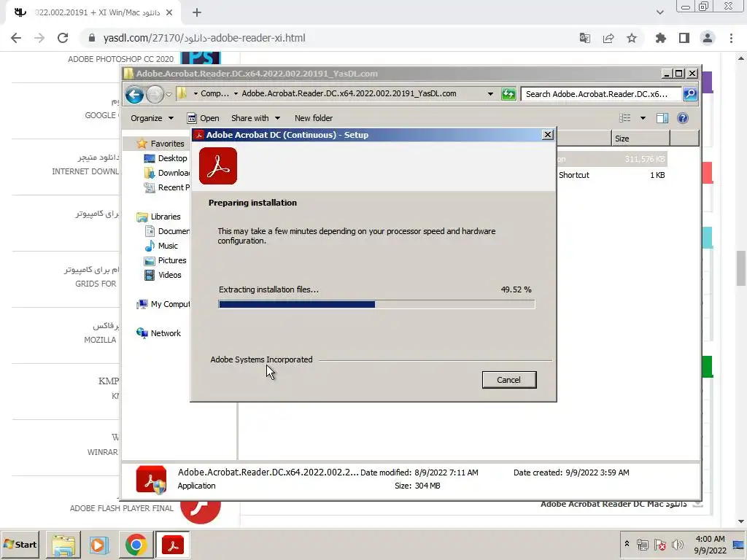The image size is (747, 560).
Task: Go forward in Chrome
Action: [39, 38]
